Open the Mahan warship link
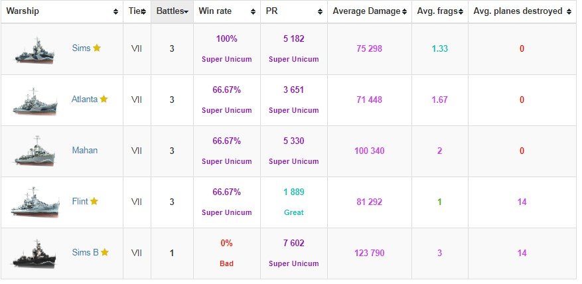 pyautogui.click(x=84, y=151)
